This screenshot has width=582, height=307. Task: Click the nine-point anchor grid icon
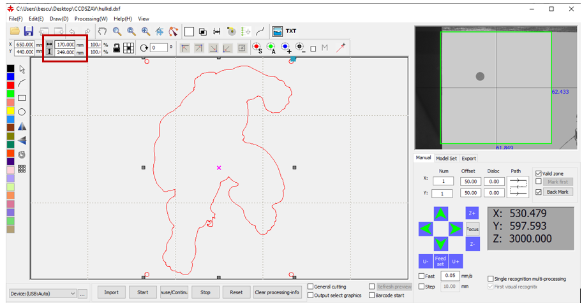click(x=128, y=48)
